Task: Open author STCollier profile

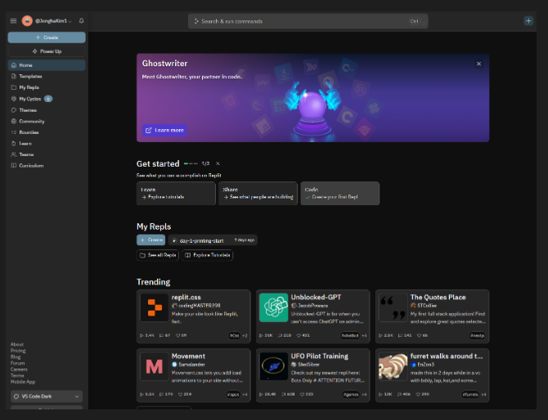Action: point(424,306)
